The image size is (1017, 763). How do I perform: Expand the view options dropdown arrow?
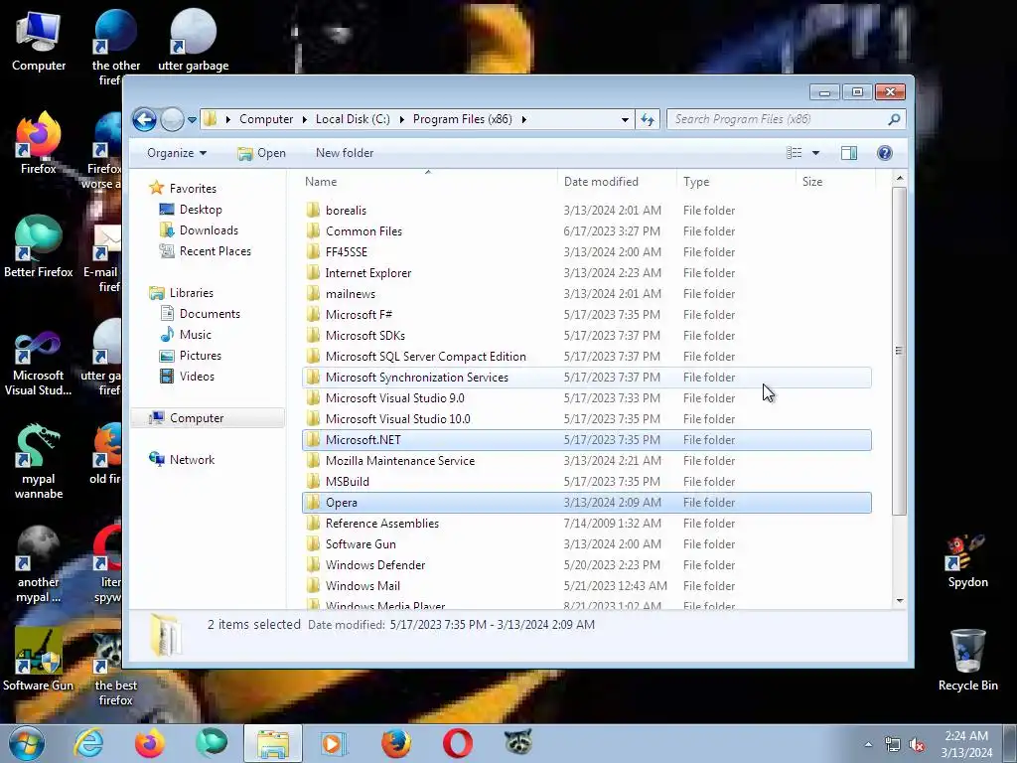[816, 153]
